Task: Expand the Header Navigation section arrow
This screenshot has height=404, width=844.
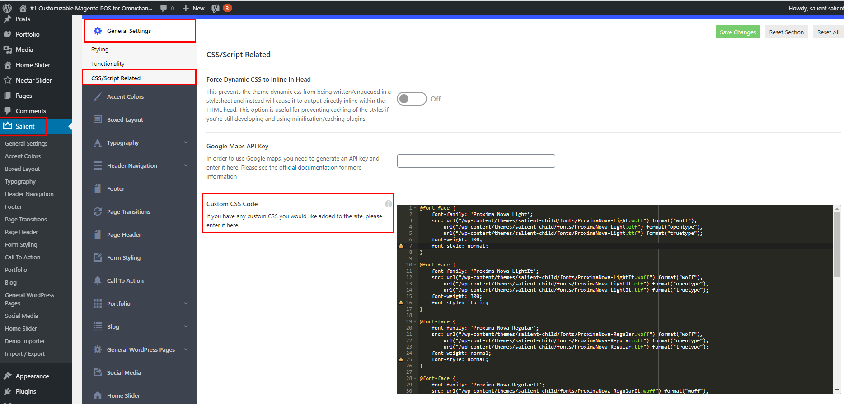Action: 186,165
